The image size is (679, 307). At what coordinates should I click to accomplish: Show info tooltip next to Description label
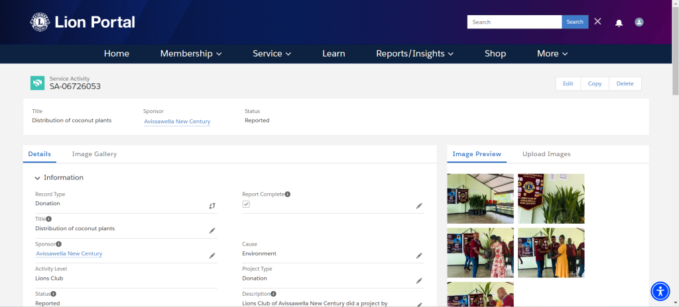tap(273, 294)
